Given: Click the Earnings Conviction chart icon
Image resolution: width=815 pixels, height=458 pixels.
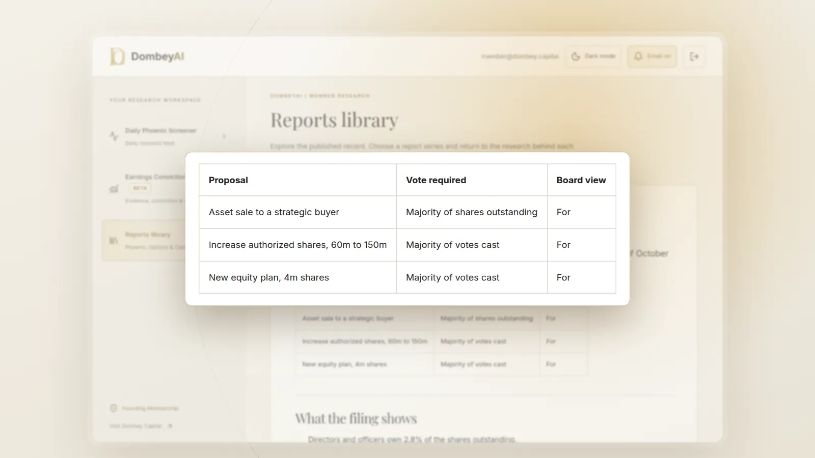Looking at the screenshot, I should (114, 189).
